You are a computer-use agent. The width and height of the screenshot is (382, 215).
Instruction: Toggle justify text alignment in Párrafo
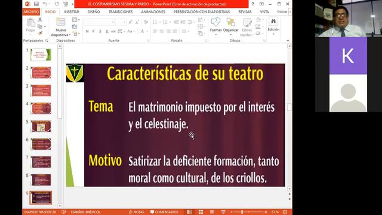click(x=175, y=31)
